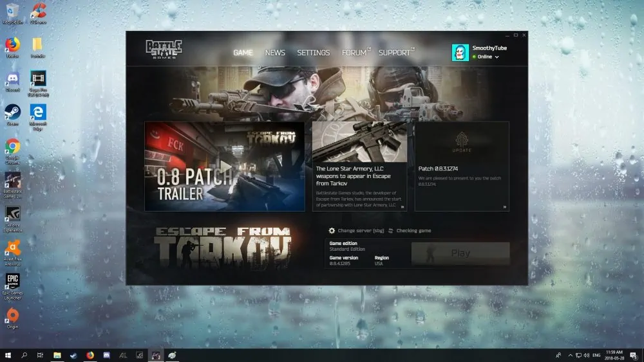Image resolution: width=644 pixels, height=362 pixels.
Task: Open File Explorer from the taskbar
Action: (57, 355)
